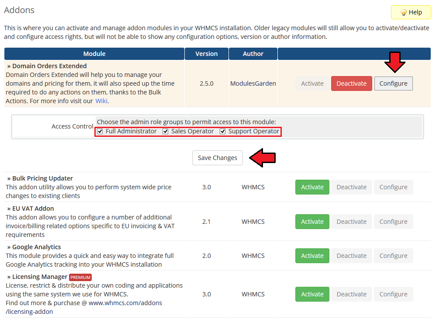Select the Domain Orders Extended module title
Viewport: 436px width, 320px height.
[x=47, y=66]
